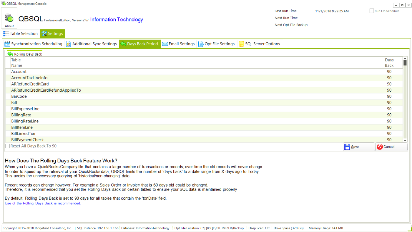The image size is (412, 232).
Task: Click the Opt File Settings gear-page icon
Action: click(x=201, y=44)
